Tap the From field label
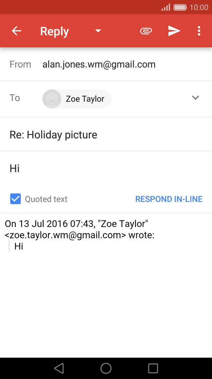The image size is (212, 379). 20,64
